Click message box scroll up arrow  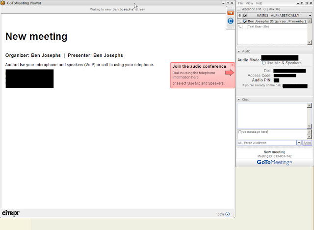point(309,132)
